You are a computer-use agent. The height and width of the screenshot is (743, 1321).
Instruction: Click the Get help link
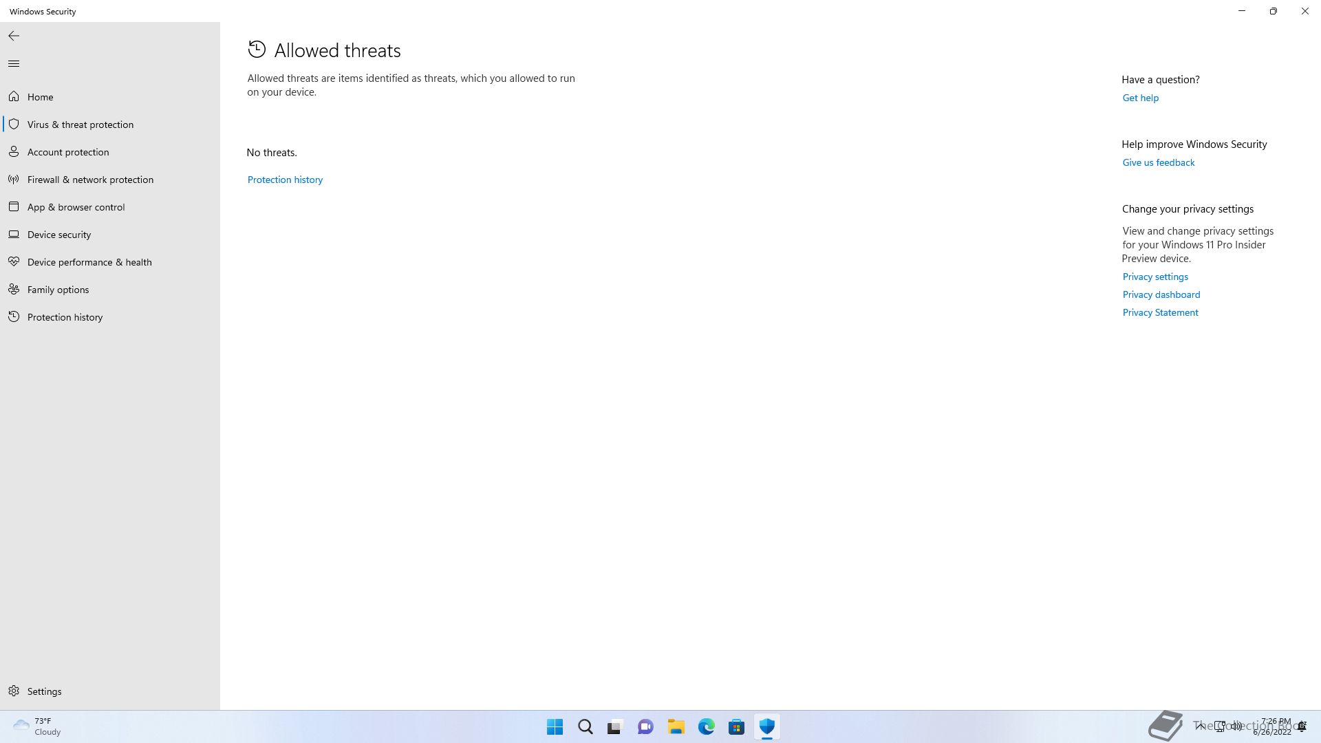point(1141,98)
